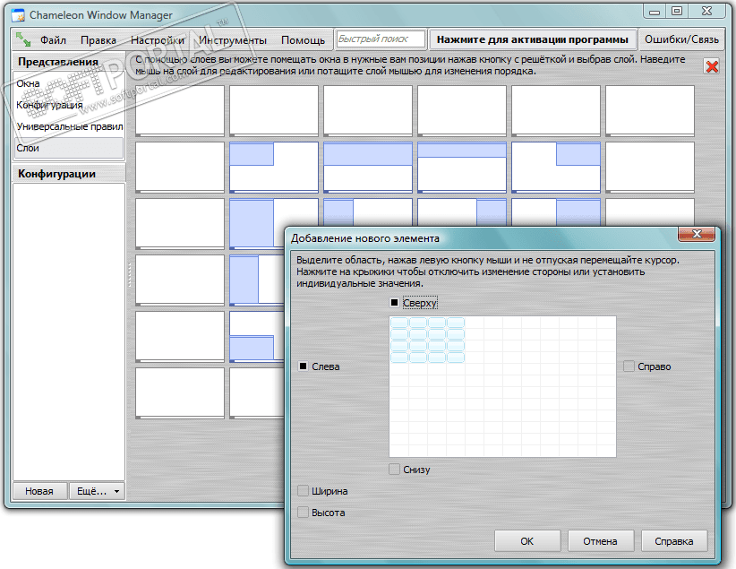The width and height of the screenshot is (736, 569).
Task: Maximize the Chameleon Window Manager window
Action: point(677,11)
